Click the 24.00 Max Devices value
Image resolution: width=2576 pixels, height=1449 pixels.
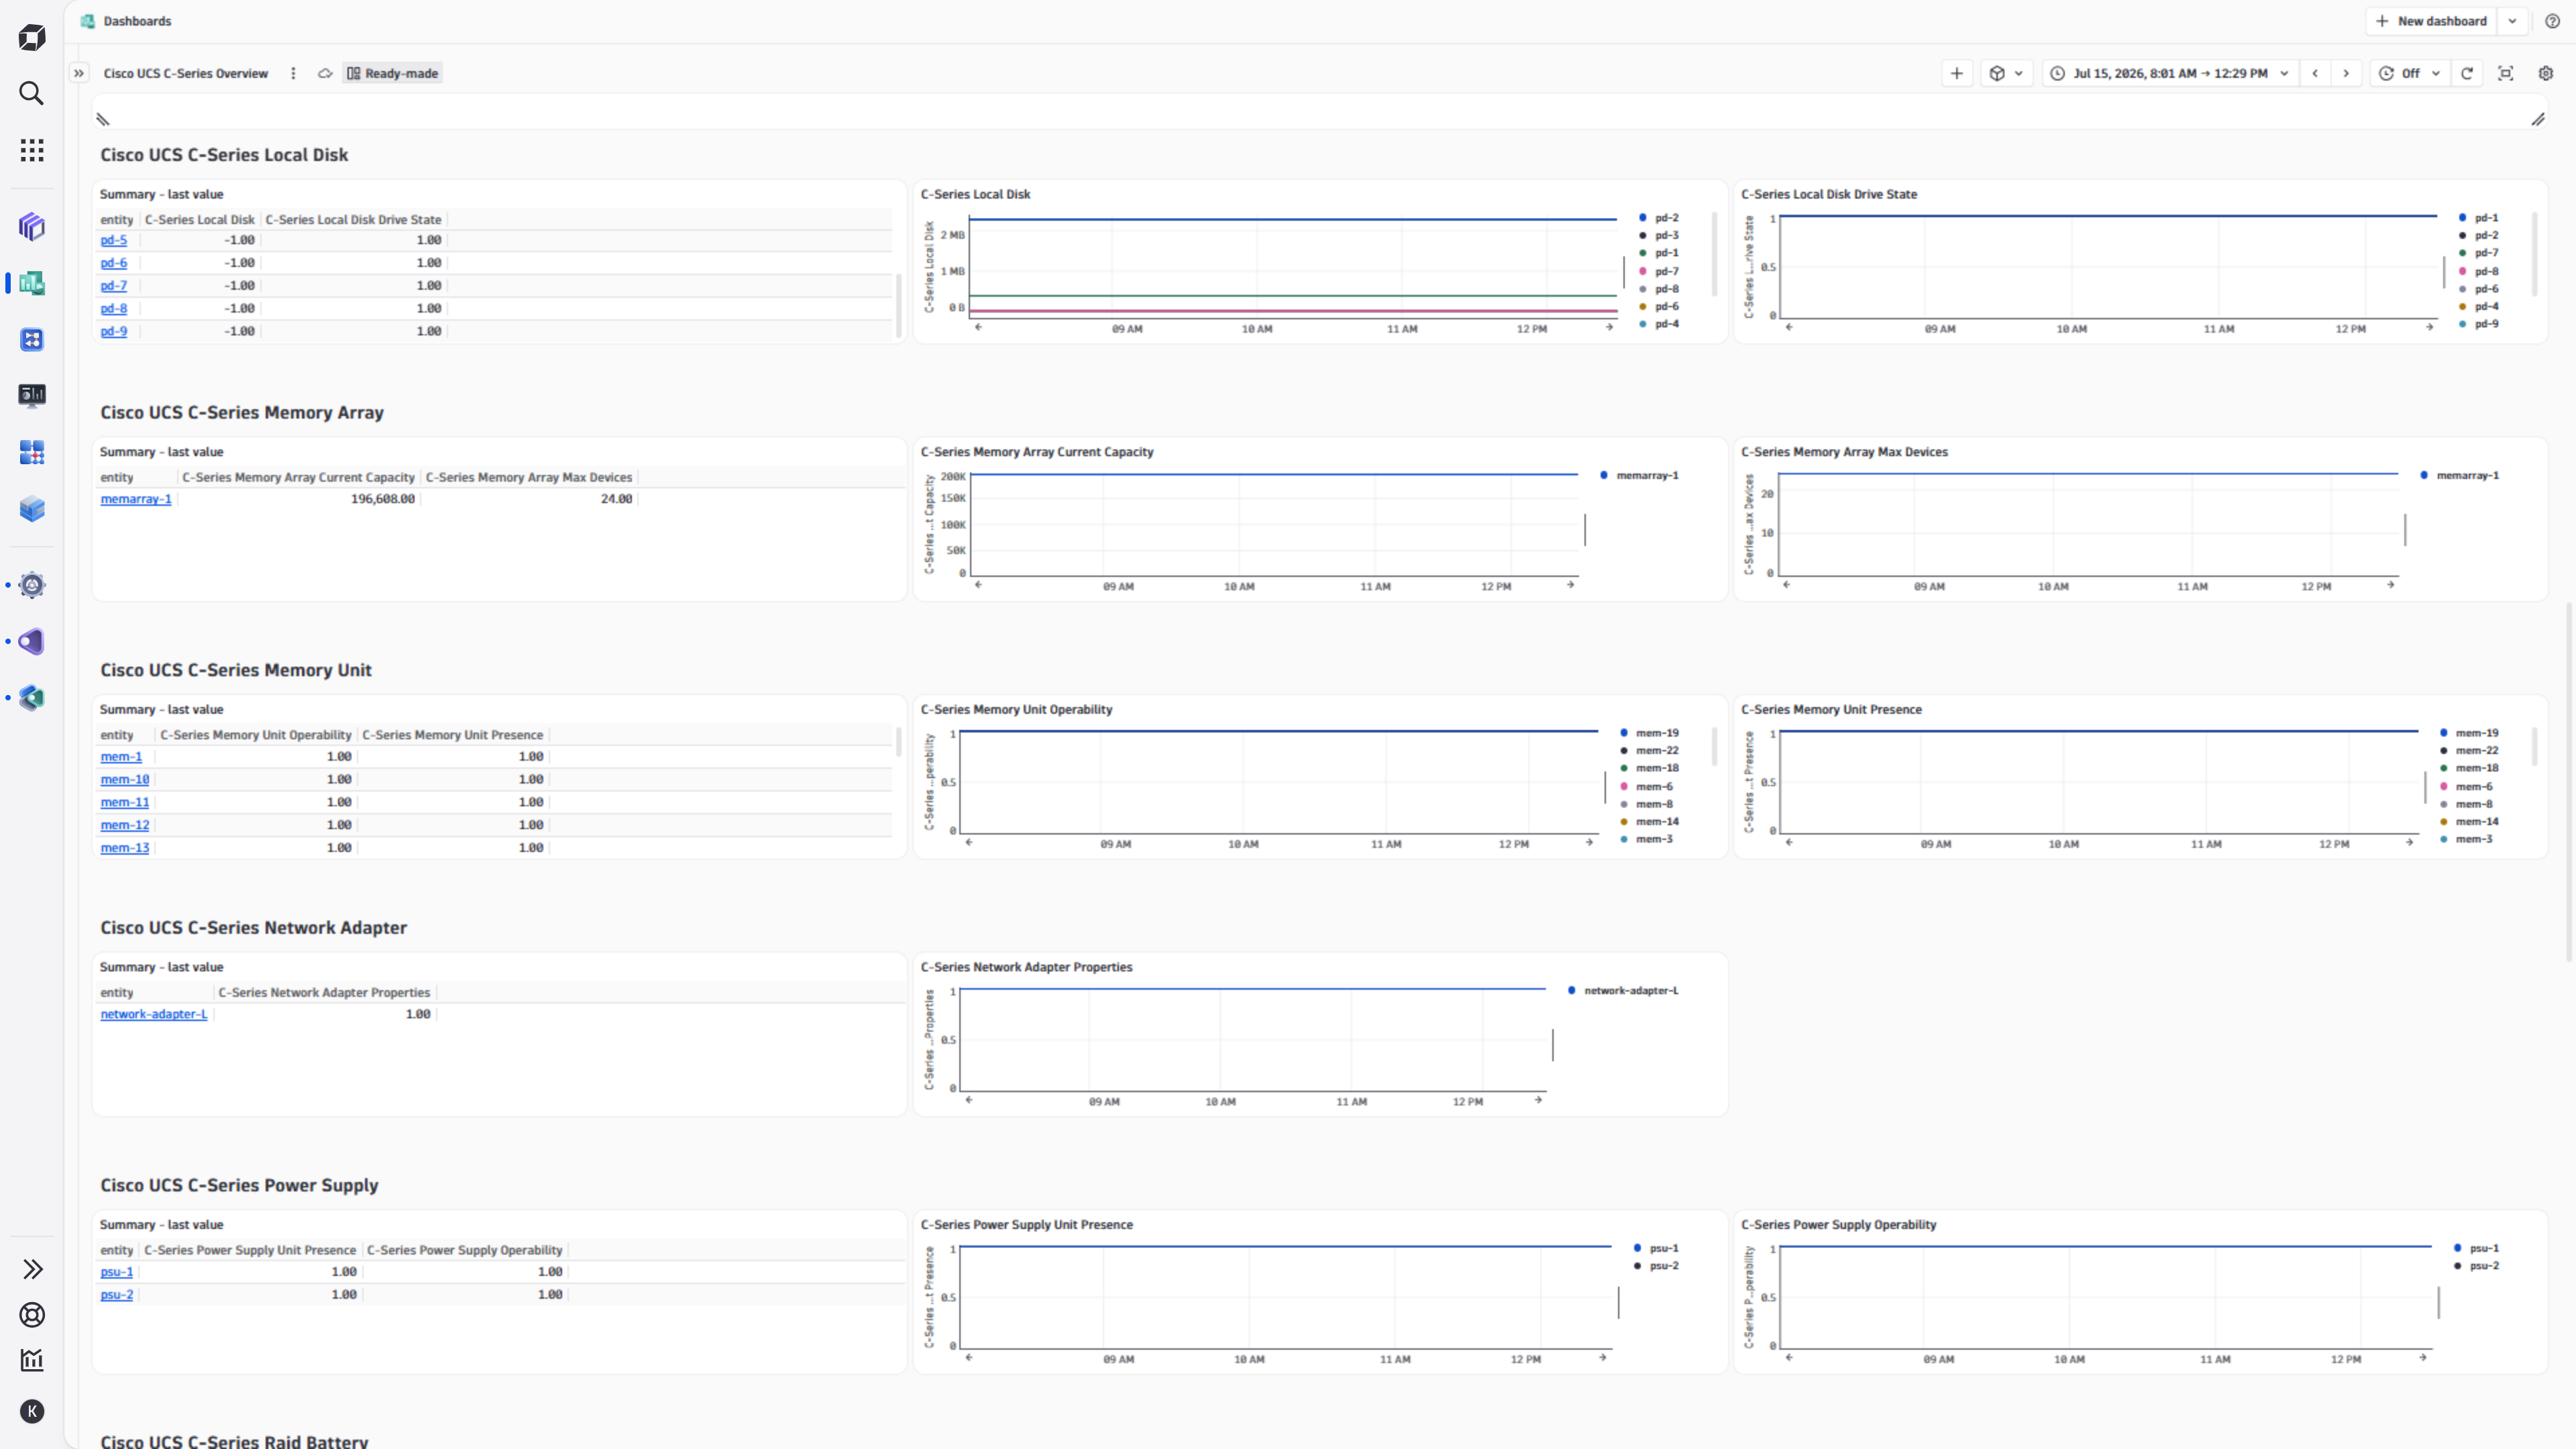click(616, 499)
